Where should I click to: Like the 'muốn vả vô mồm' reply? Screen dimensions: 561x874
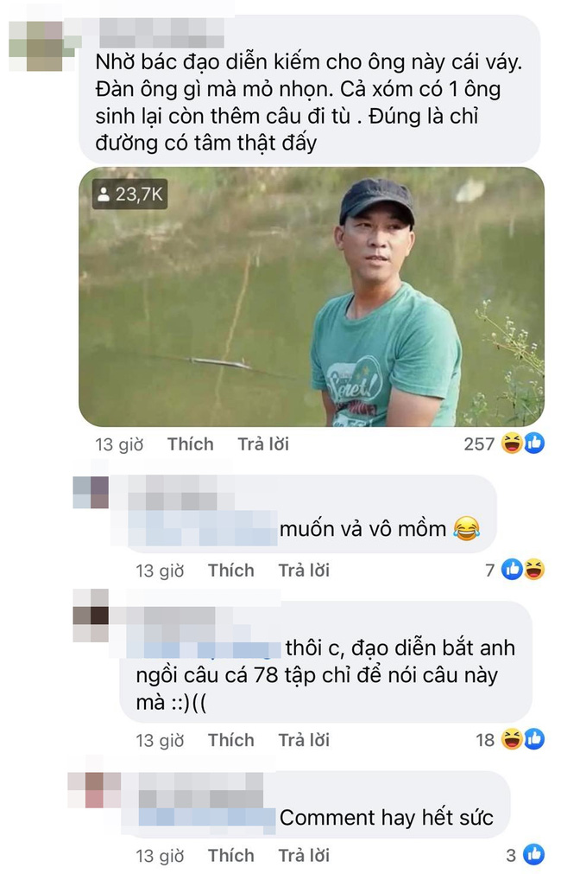coord(231,571)
